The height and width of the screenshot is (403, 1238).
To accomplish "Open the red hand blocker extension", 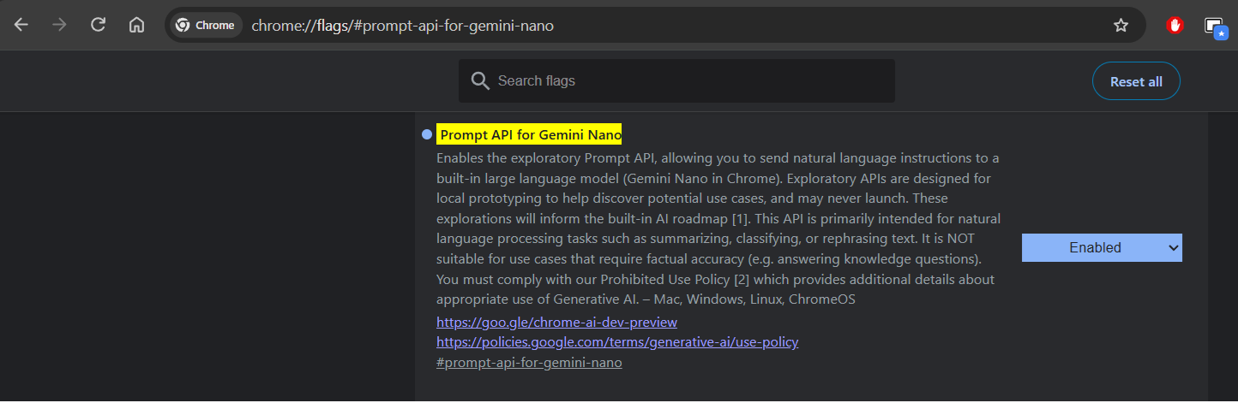I will (1175, 26).
